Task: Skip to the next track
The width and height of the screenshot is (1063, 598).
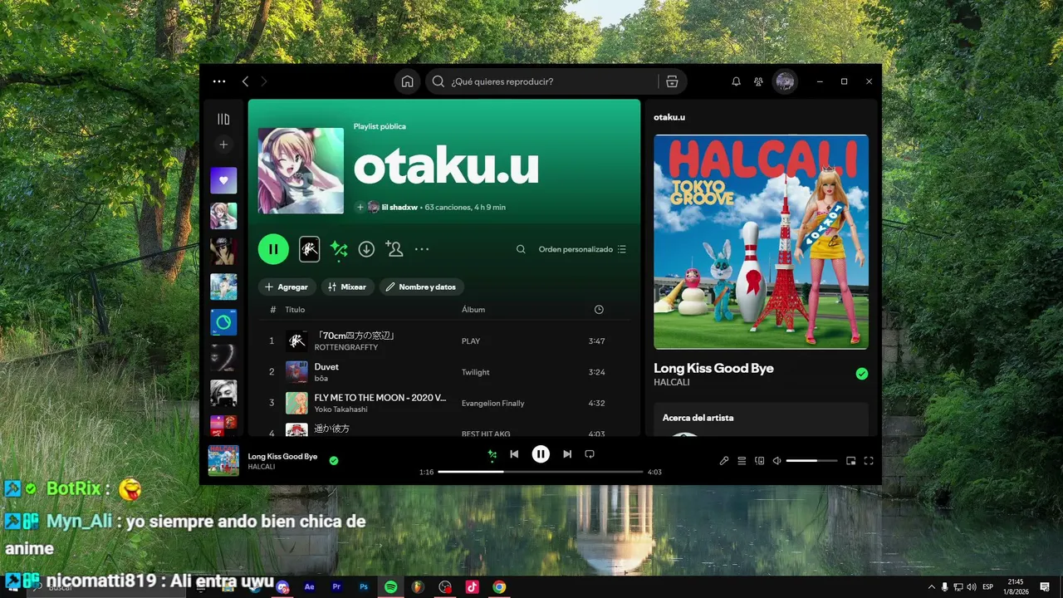Action: pyautogui.click(x=567, y=454)
